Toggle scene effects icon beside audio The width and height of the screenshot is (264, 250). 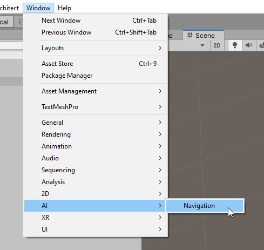click(x=261, y=45)
